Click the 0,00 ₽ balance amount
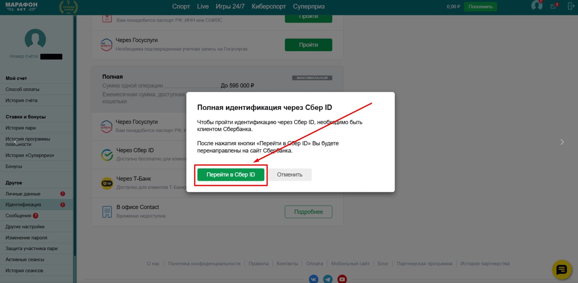Viewport: 578px width, 283px height. (x=453, y=6)
